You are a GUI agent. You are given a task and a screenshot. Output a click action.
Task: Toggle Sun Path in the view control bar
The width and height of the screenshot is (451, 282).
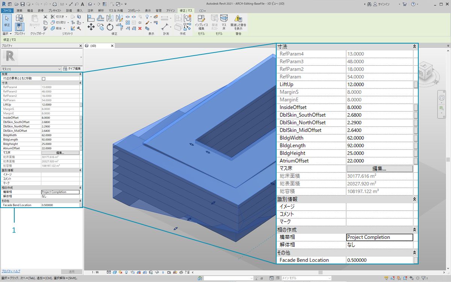[x=120, y=272]
